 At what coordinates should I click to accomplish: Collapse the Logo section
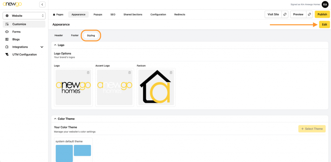55,45
